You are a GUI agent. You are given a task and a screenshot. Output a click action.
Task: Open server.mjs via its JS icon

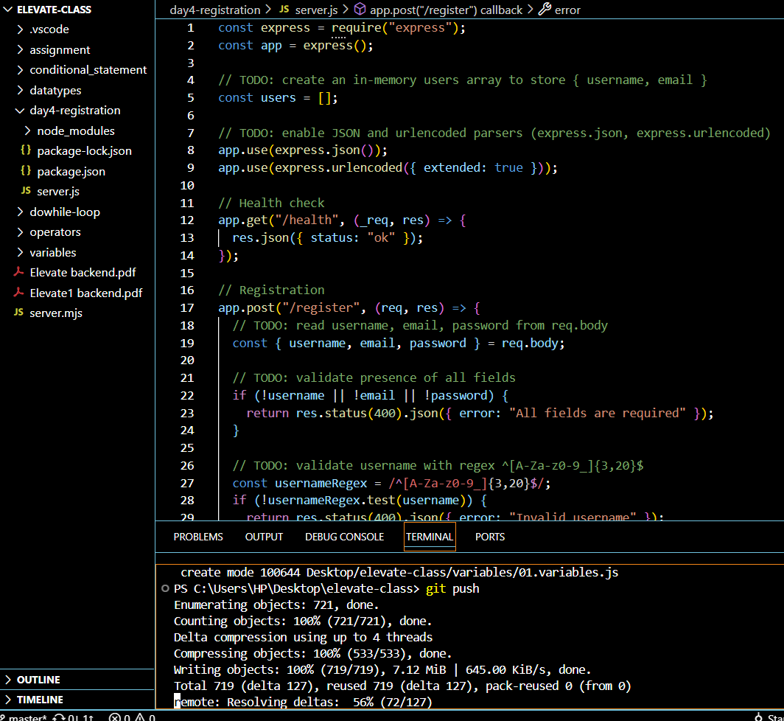click(x=18, y=313)
